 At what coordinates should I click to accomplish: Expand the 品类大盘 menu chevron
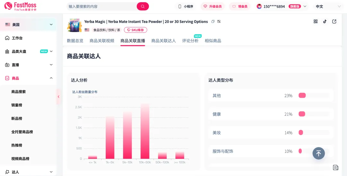click(51, 51)
